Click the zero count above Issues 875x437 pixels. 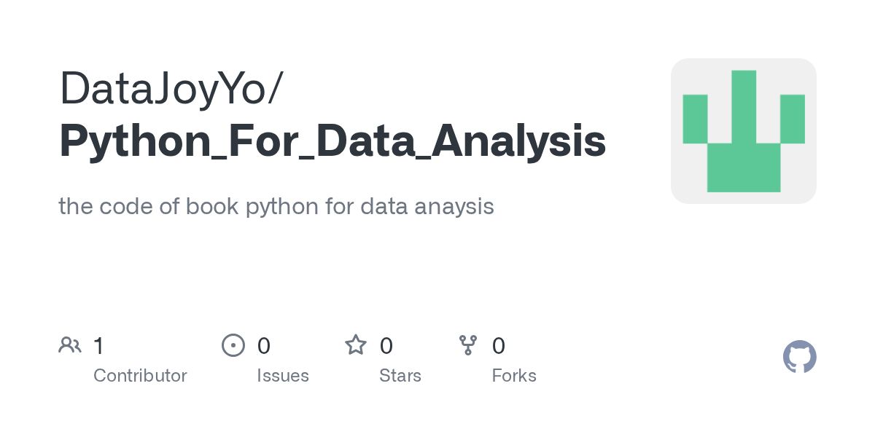click(264, 345)
